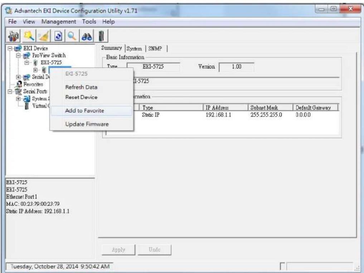This screenshot has width=364, height=273.
Task: Click the IP Address column header
Action: click(x=225, y=107)
